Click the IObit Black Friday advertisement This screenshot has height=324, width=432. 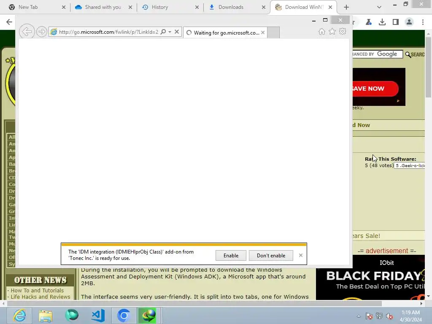(x=370, y=277)
